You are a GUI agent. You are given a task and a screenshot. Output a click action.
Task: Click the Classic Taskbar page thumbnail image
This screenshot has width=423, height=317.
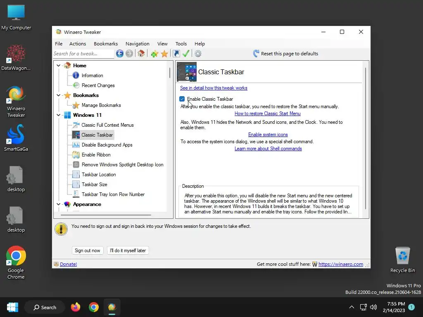point(187,72)
